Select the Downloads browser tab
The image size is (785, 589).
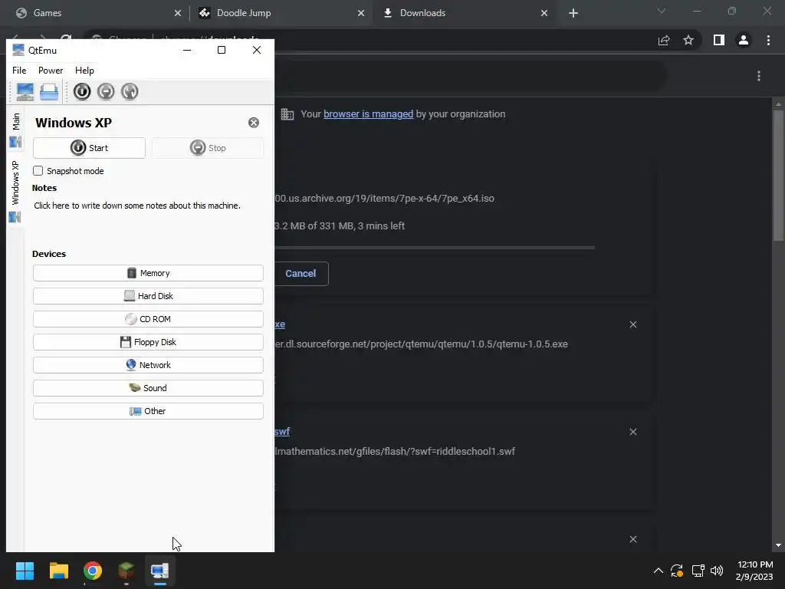[464, 13]
